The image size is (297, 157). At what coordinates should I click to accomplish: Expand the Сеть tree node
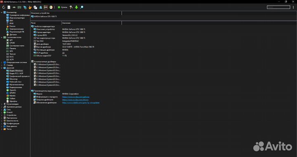[x=2, y=110]
